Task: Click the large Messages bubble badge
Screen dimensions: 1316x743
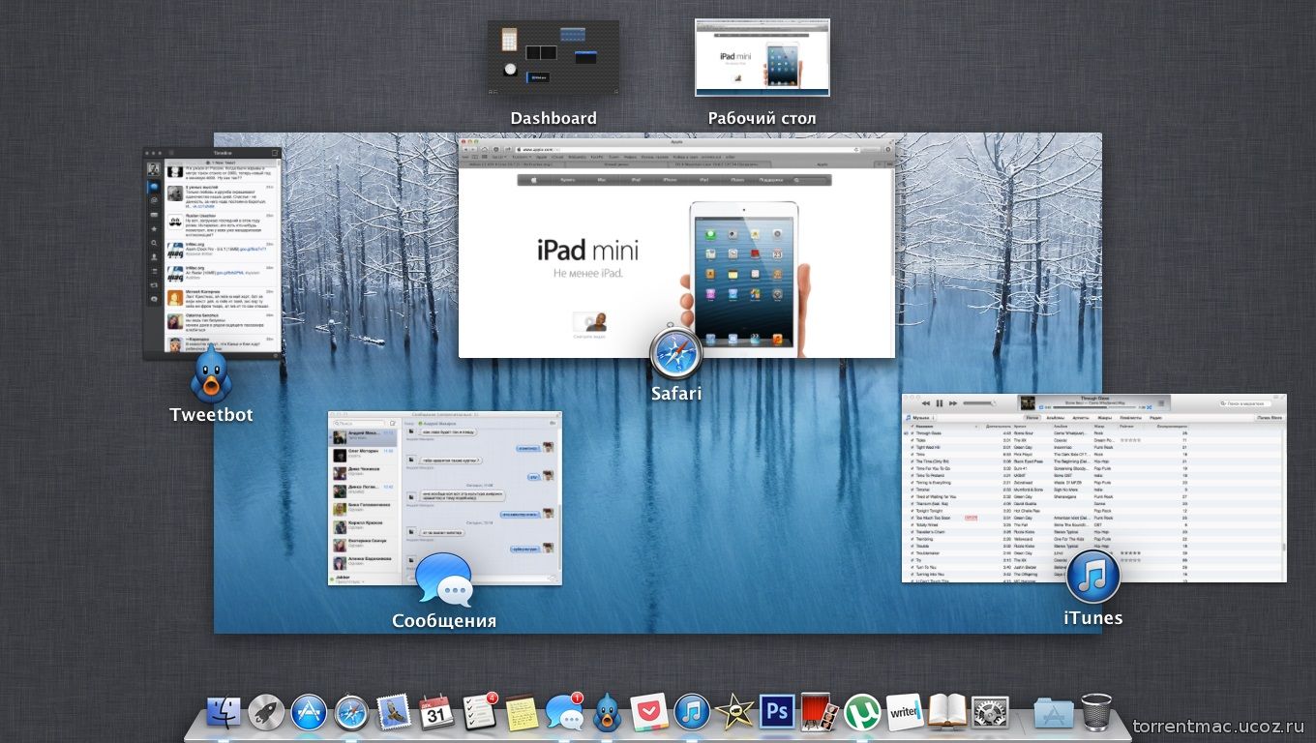Action: 444,581
